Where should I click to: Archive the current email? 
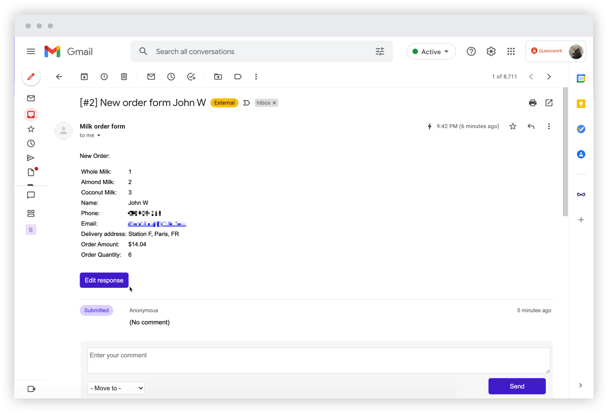coord(84,77)
